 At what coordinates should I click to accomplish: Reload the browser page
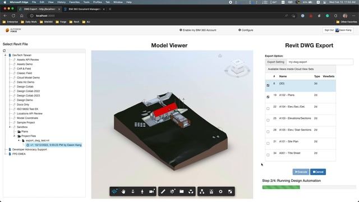tap(13, 16)
